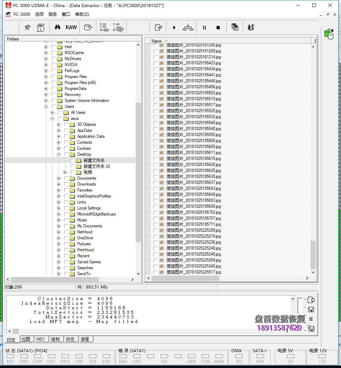Check the Desktop folder checkbox
The image size is (341, 368).
[x=66, y=154]
